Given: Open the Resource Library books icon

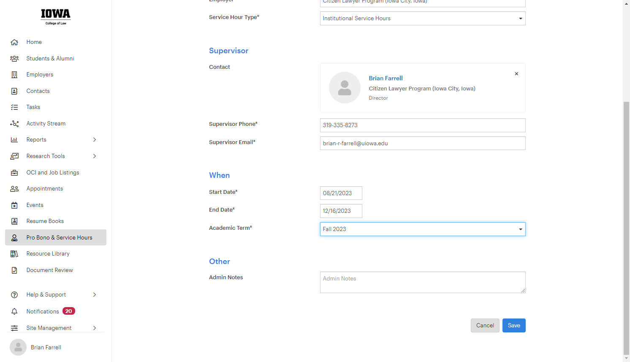Looking at the screenshot, I should pos(14,254).
